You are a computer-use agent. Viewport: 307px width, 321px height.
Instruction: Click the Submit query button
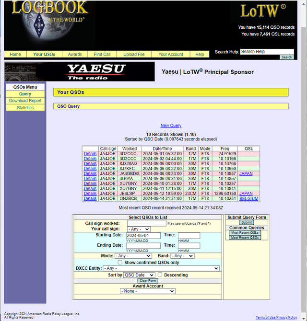247,222
